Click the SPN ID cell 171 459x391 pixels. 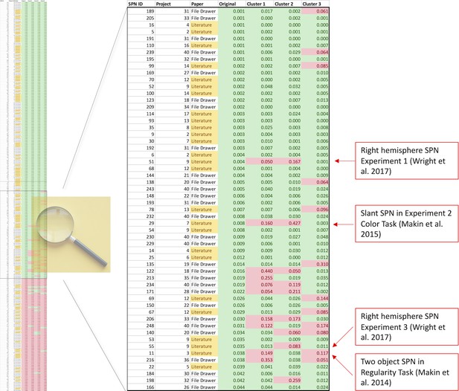tap(141, 291)
